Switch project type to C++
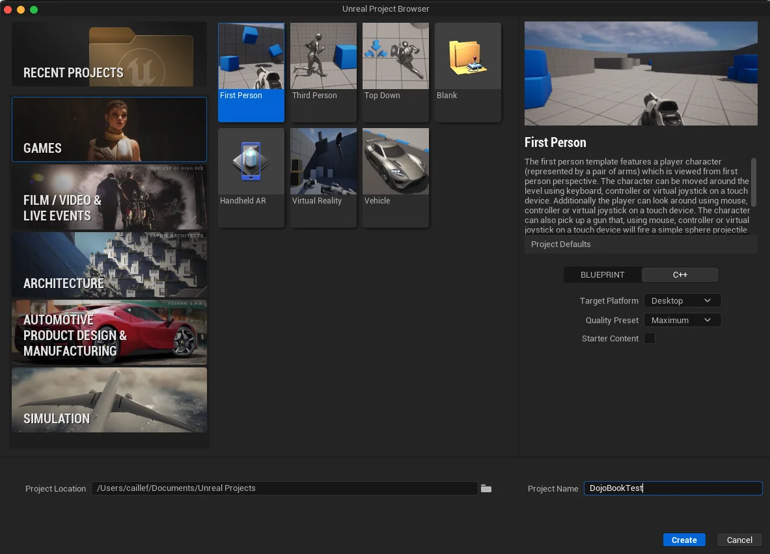 pos(680,275)
